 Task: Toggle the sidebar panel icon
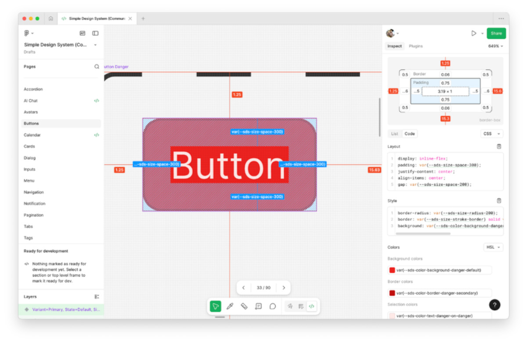click(95, 33)
